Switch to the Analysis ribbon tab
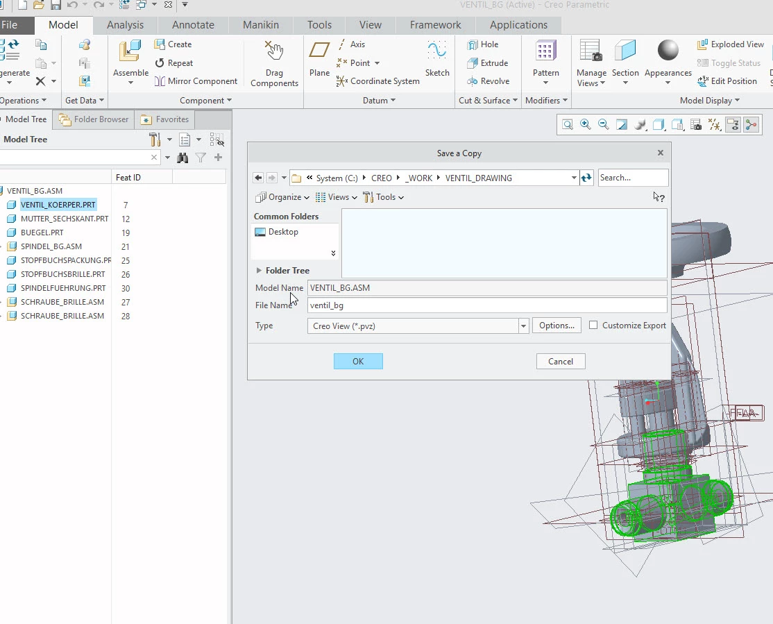The width and height of the screenshot is (773, 624). click(125, 25)
